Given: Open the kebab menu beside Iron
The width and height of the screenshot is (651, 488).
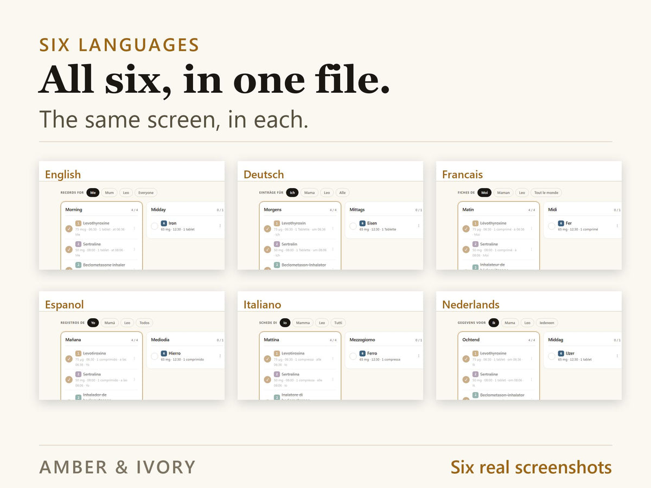Looking at the screenshot, I should [x=220, y=226].
